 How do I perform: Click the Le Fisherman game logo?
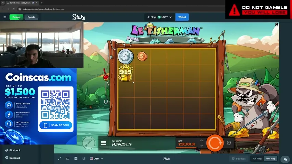pyautogui.click(x=166, y=30)
